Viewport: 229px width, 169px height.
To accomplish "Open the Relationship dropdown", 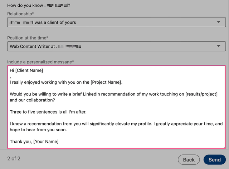I will tap(114, 22).
